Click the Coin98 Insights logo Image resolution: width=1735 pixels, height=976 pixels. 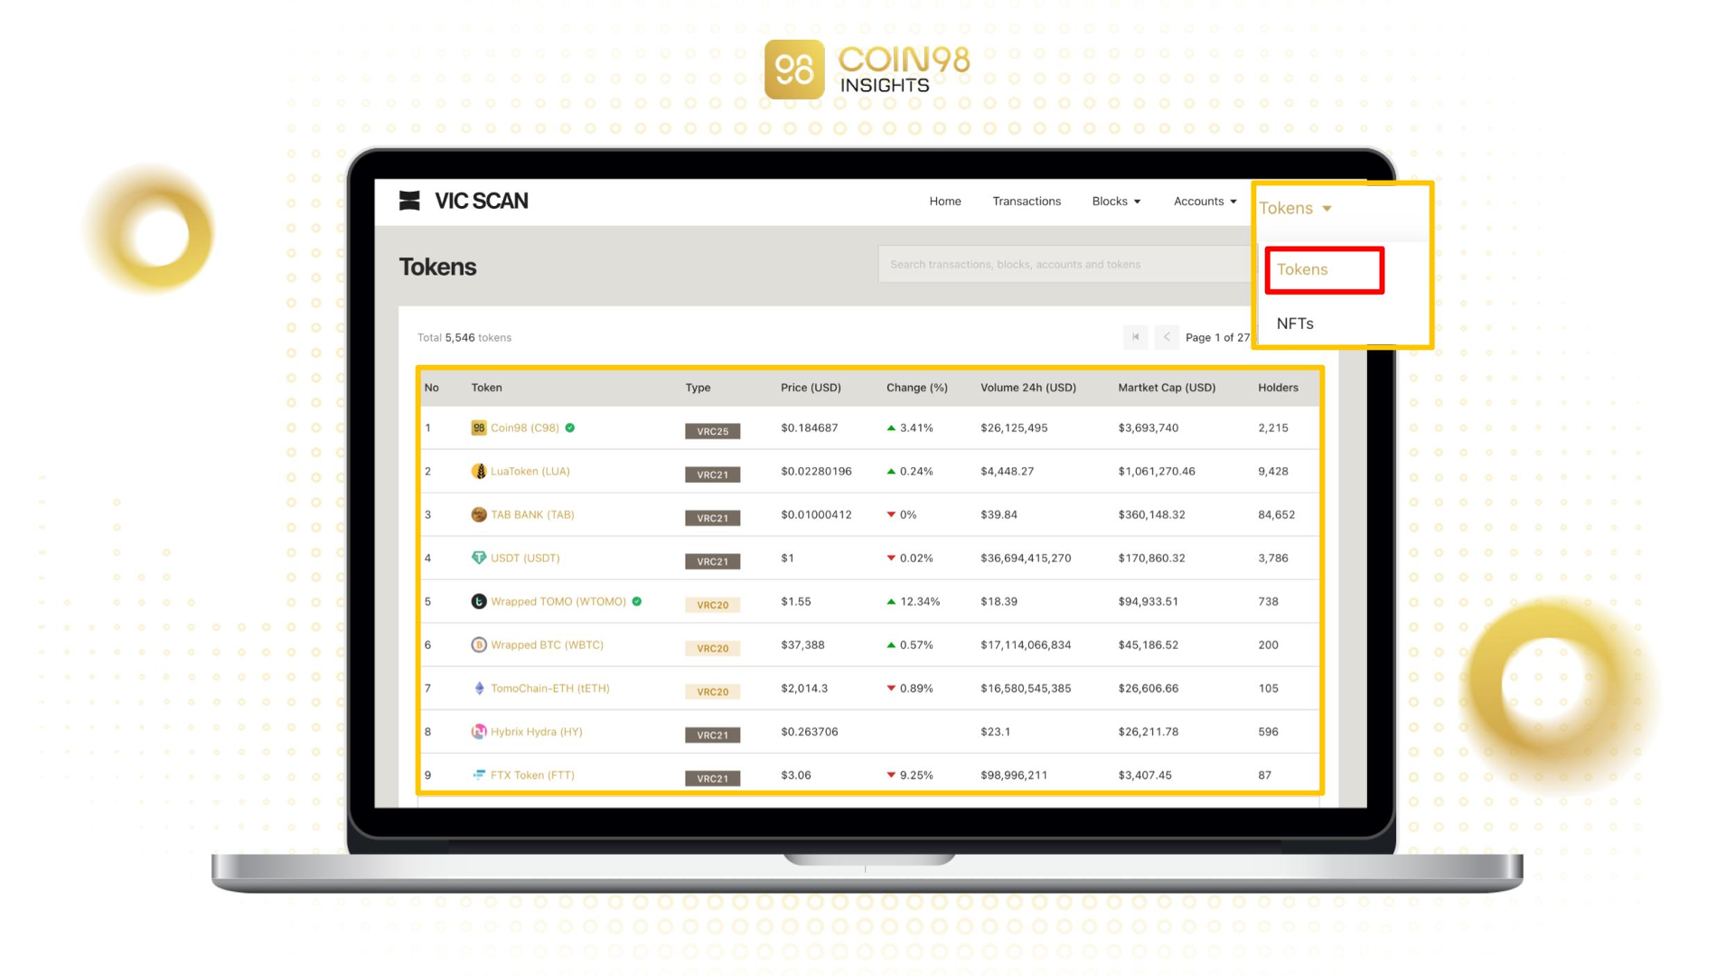pyautogui.click(x=867, y=70)
